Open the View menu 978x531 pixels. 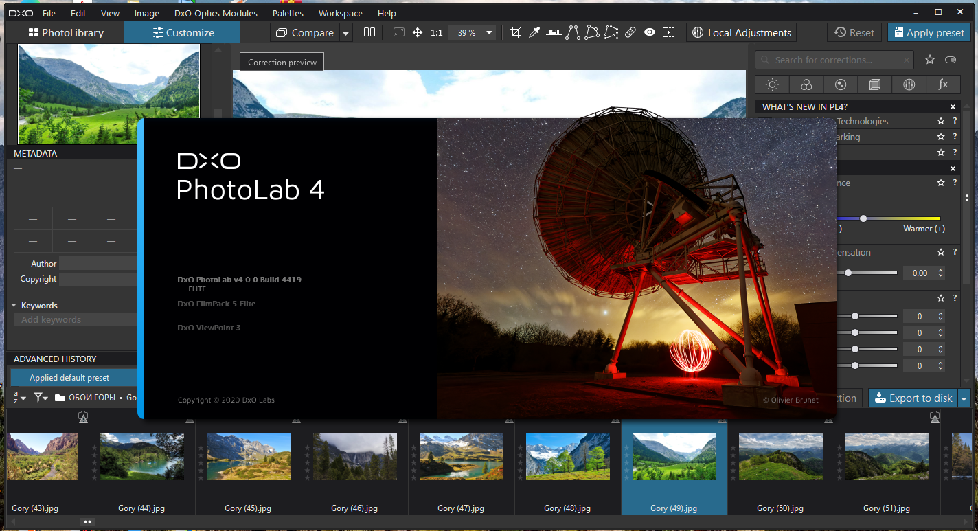point(110,13)
